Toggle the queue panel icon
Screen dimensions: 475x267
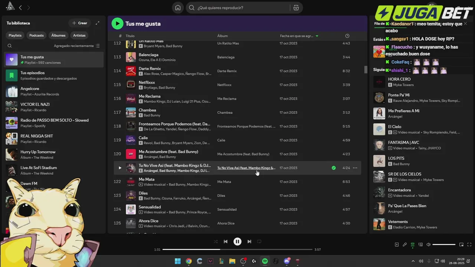(412, 245)
